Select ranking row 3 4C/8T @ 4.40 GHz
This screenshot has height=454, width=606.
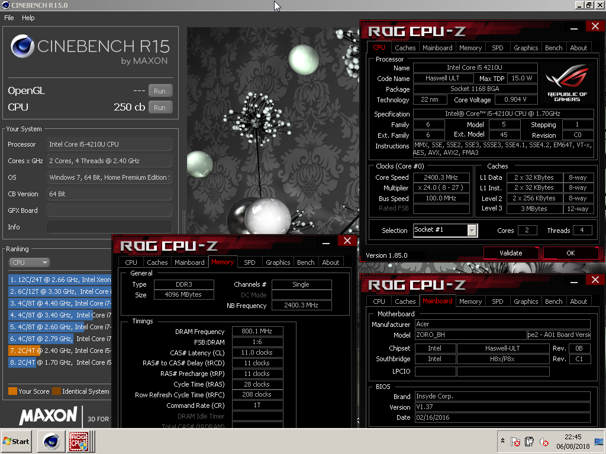[60, 303]
